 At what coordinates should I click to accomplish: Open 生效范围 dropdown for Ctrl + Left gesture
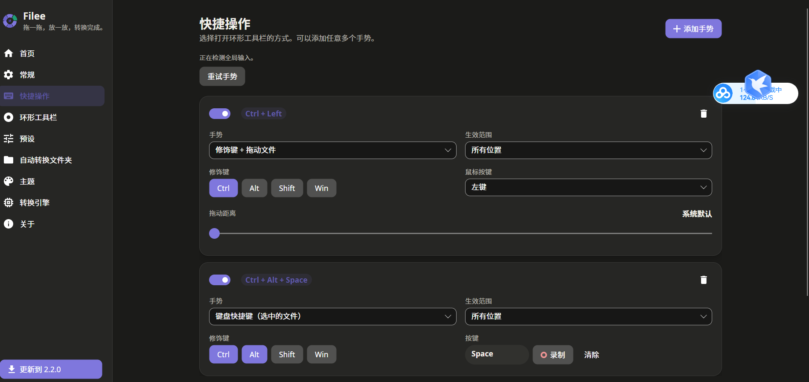pos(588,150)
